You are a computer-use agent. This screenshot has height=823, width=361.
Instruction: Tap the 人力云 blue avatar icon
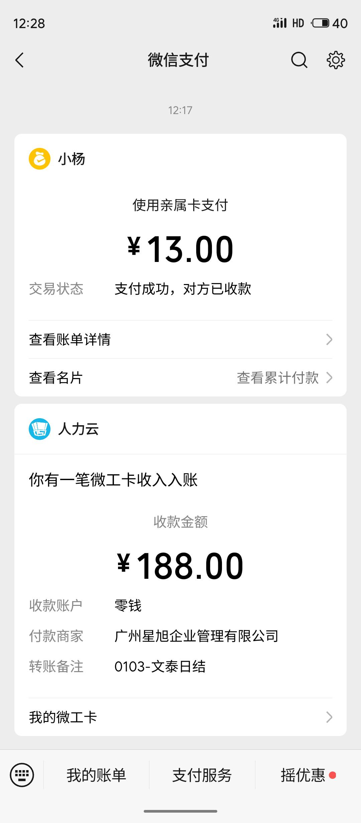[39, 429]
